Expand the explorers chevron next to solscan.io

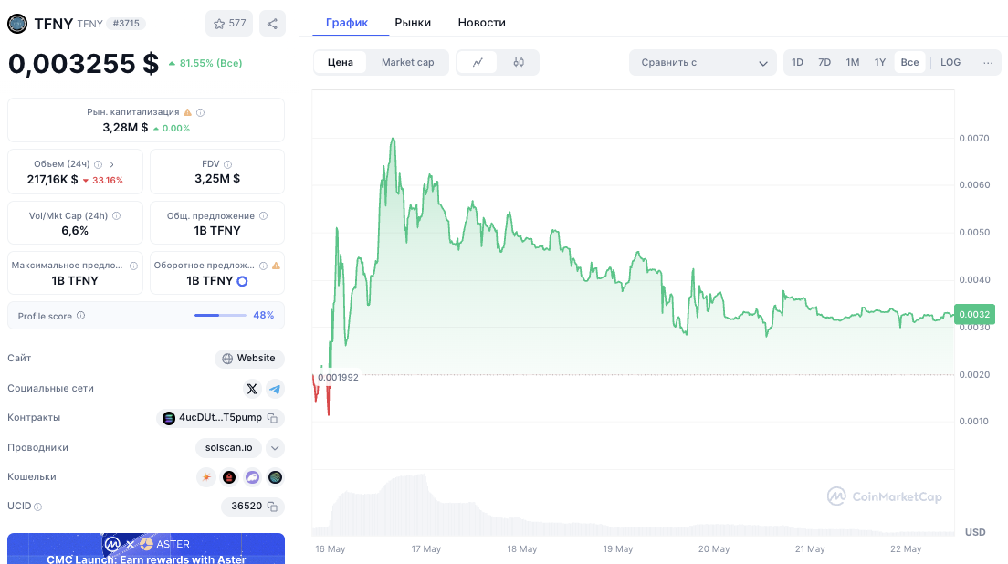pyautogui.click(x=275, y=448)
